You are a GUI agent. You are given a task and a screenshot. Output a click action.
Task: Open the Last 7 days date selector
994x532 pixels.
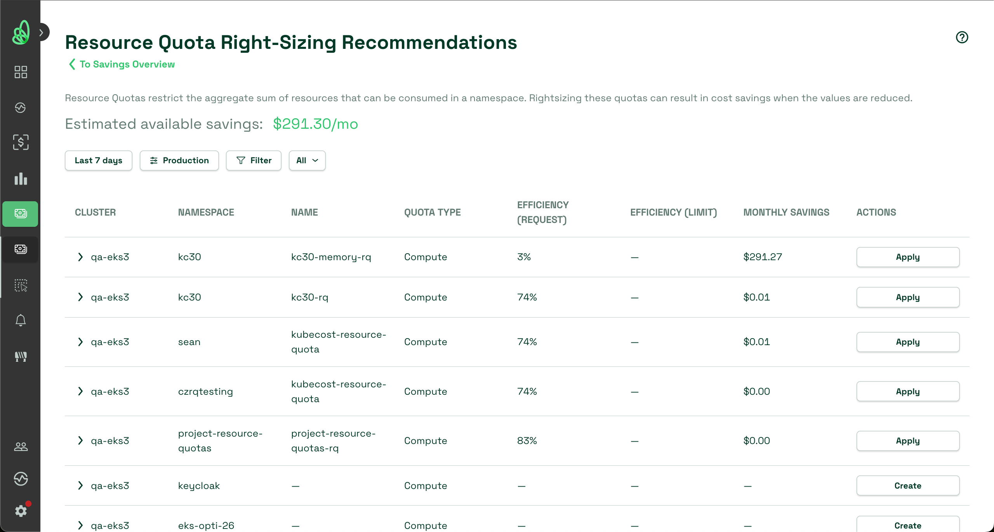click(98, 161)
